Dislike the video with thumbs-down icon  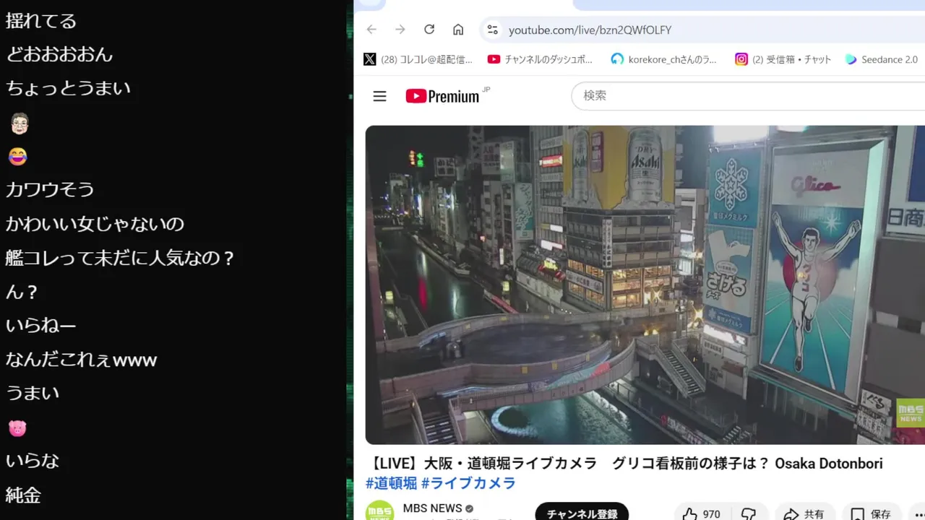click(749, 513)
